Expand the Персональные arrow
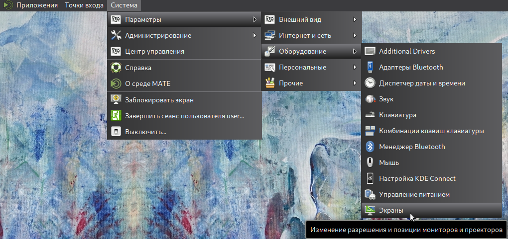The width and height of the screenshot is (508, 239). coord(355,67)
